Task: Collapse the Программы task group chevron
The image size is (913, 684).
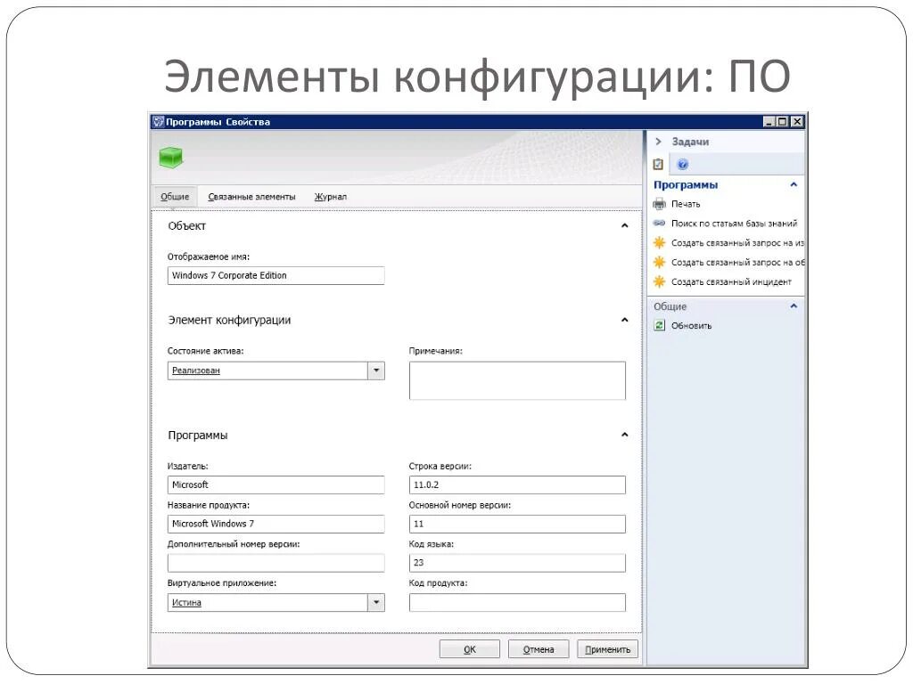Action: coord(793,184)
